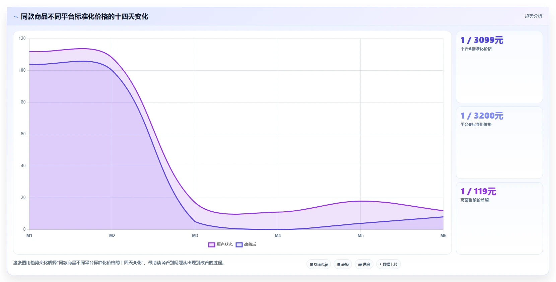Toggle the 改善后 legend swatch
The image size is (556, 282).
click(239, 245)
